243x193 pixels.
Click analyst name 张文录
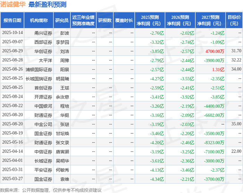(62, 142)
